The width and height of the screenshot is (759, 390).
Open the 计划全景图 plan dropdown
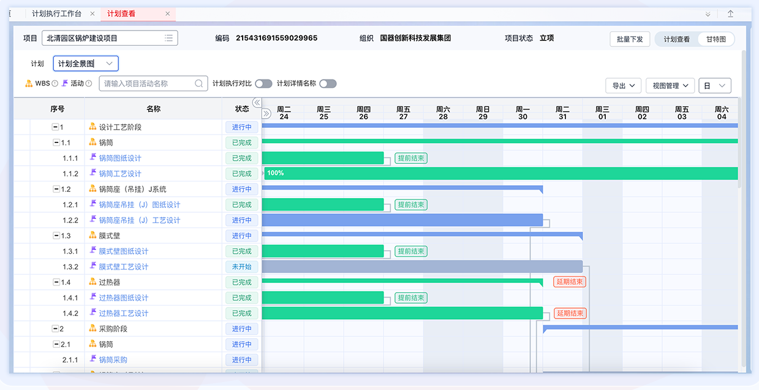pyautogui.click(x=86, y=64)
